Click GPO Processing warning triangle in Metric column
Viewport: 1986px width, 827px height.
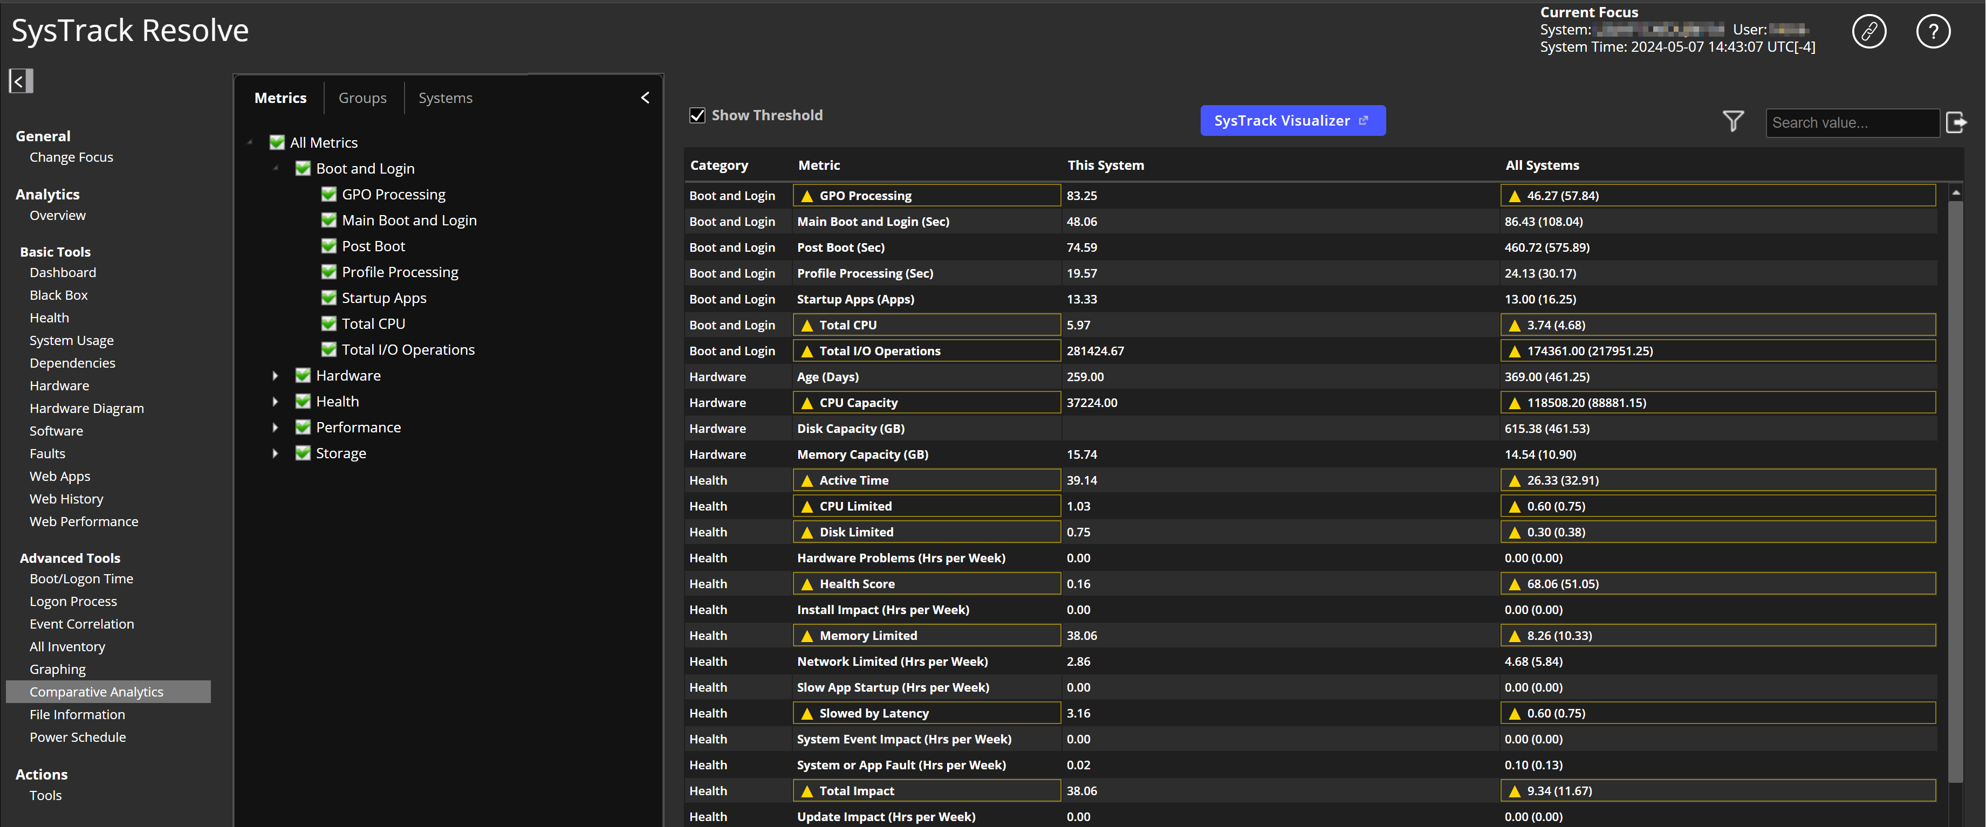point(807,196)
